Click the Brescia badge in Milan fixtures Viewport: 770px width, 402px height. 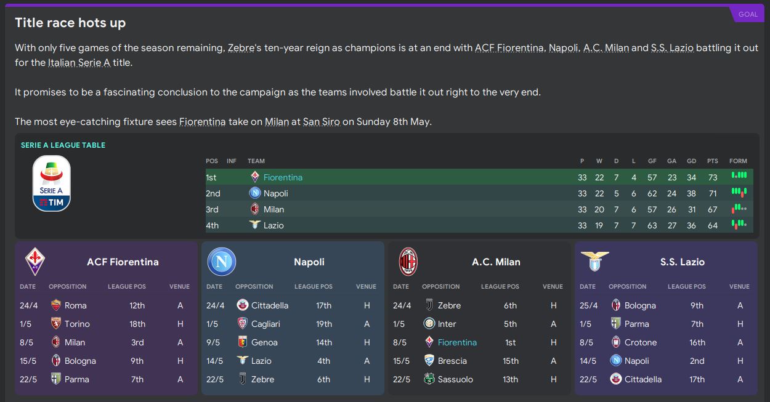tap(429, 361)
